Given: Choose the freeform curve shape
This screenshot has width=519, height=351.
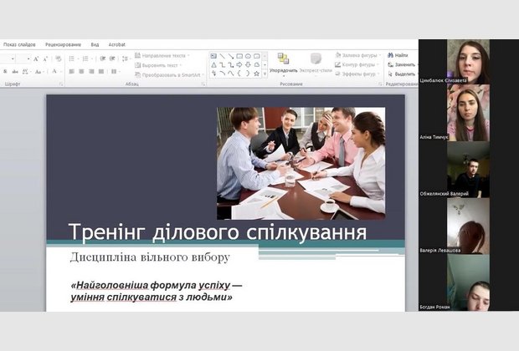Looking at the screenshot, I should [231, 74].
